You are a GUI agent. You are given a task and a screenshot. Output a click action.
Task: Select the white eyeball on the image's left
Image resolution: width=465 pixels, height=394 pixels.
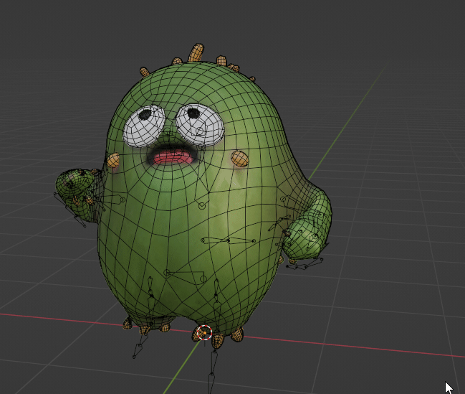144,126
